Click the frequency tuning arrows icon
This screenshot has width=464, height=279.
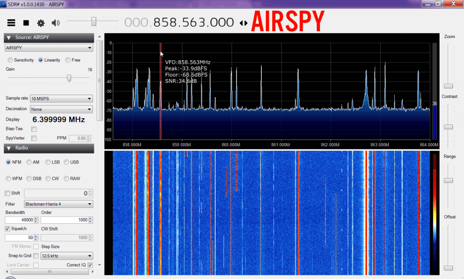pyautogui.click(x=243, y=23)
